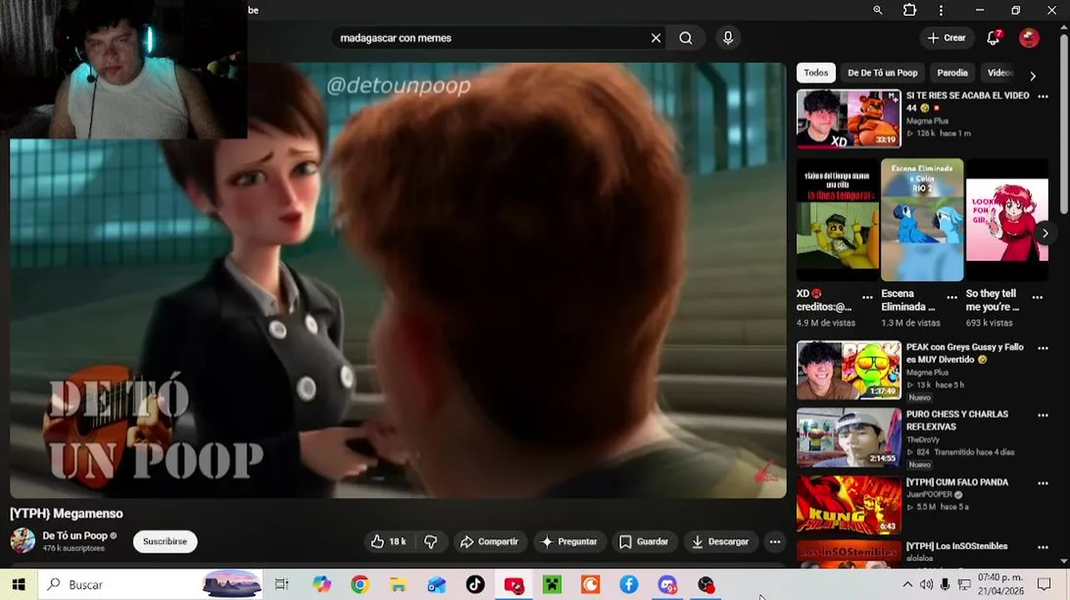The image size is (1070, 600).
Task: Open the browser zoom magnifier icon
Action: 877,10
